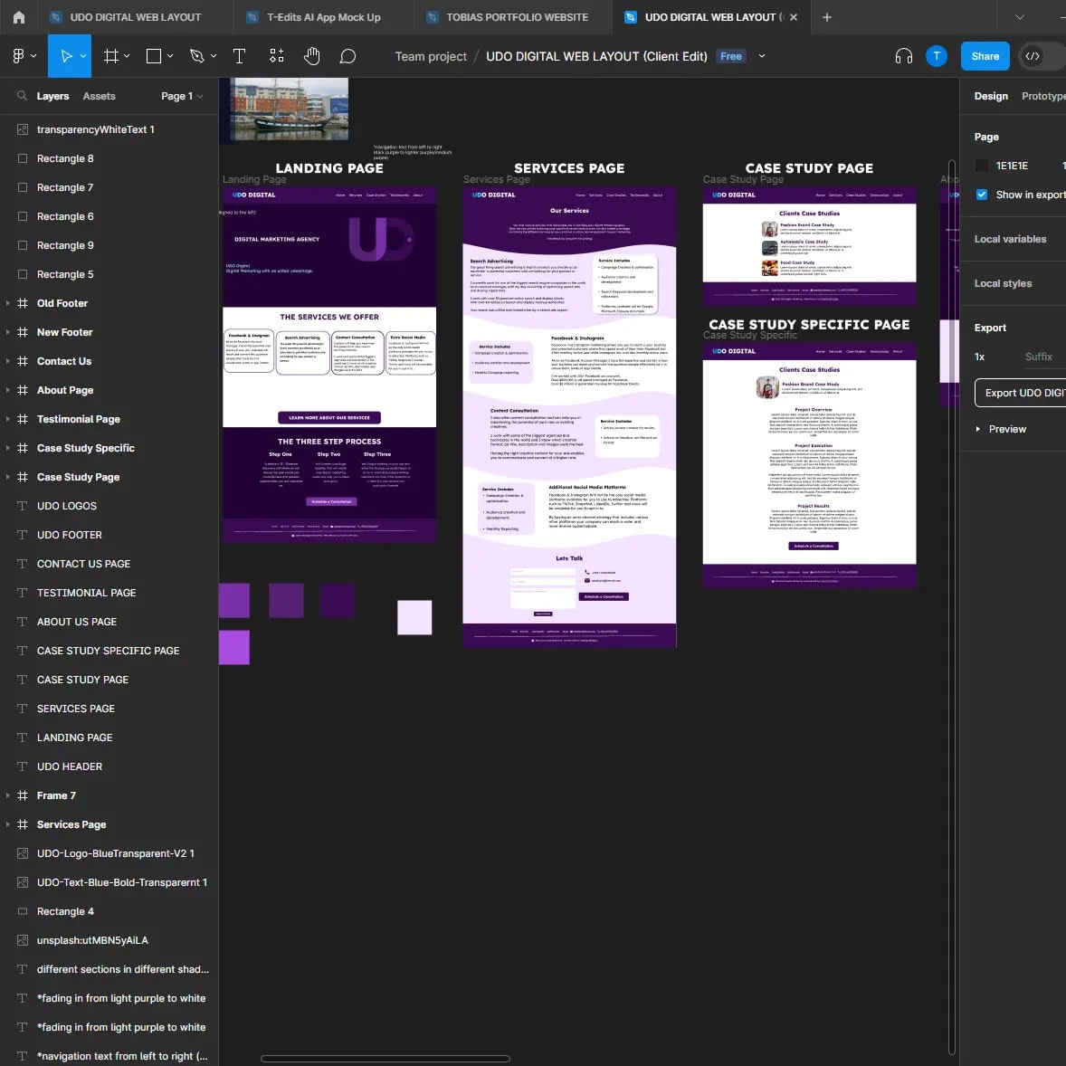Expand the Frame 7 layer
The image size is (1066, 1066).
8,795
